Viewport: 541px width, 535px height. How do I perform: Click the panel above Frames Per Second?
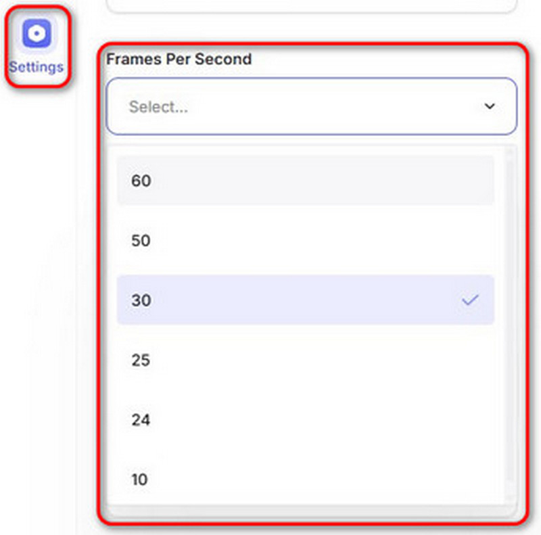tap(311, 5)
